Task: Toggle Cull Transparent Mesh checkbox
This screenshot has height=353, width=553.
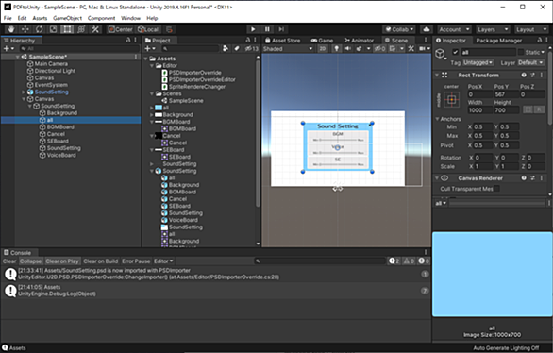Action: pos(496,189)
